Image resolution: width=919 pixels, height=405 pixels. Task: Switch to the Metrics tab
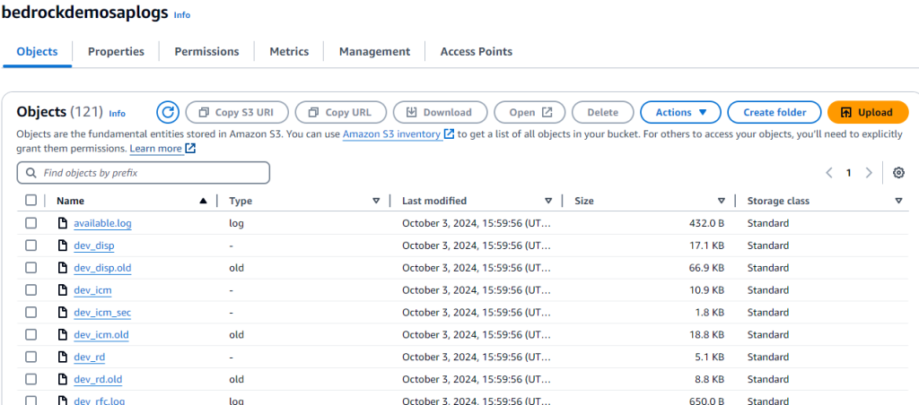(289, 51)
